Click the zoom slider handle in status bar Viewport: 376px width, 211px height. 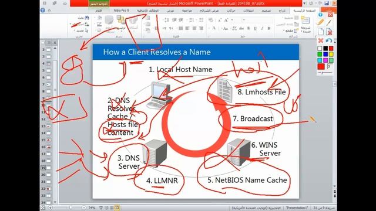point(70,207)
